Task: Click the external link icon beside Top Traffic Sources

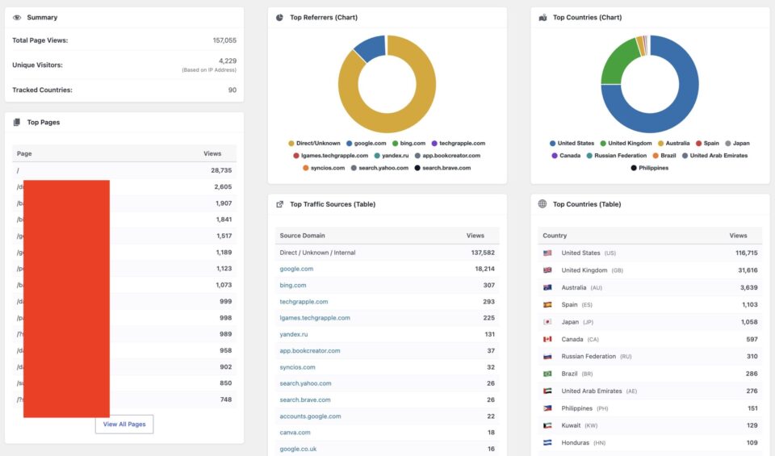Action: tap(280, 204)
